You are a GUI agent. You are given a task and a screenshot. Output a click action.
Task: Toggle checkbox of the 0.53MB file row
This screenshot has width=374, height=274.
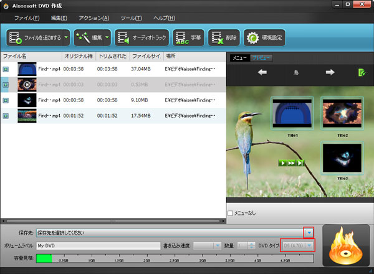tap(6, 85)
